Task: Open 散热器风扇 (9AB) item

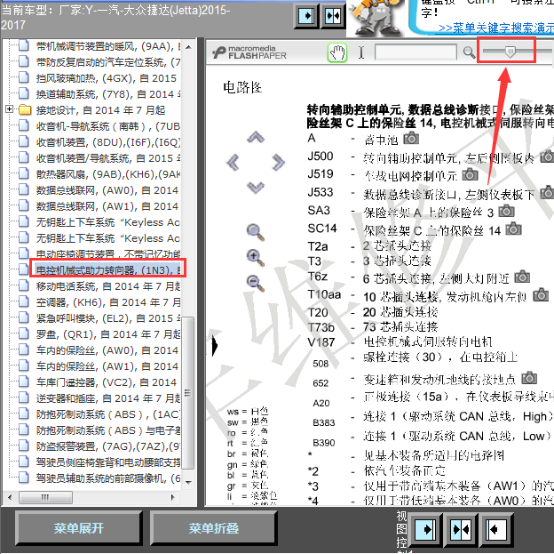Action: (x=108, y=174)
